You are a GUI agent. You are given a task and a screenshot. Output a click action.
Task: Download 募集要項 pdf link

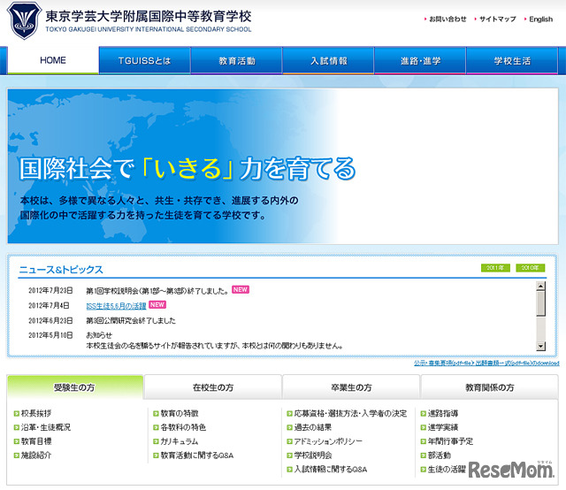tap(486, 363)
